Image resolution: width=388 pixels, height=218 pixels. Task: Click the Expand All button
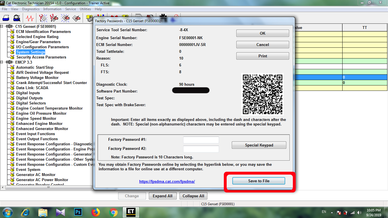tap(162, 196)
